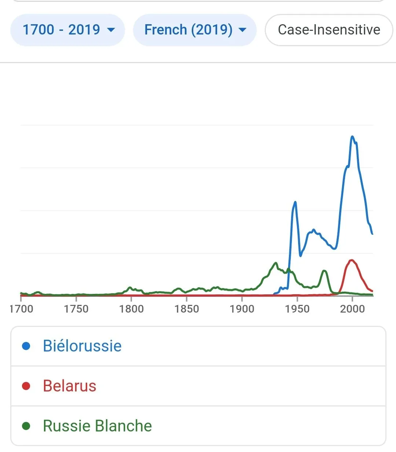The height and width of the screenshot is (452, 396).
Task: Click the blue dot next to Biélorussie
Action: coord(26,346)
